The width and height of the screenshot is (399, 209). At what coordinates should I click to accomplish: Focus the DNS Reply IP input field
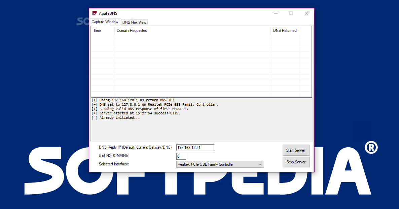point(195,148)
